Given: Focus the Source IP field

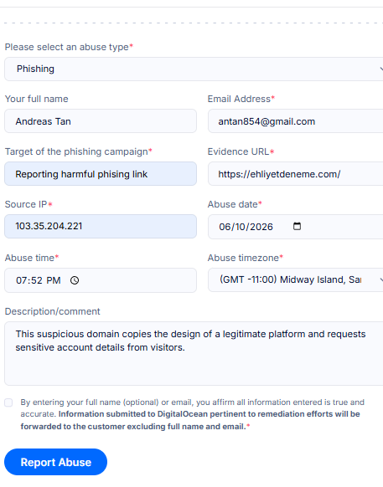Looking at the screenshot, I should click(101, 227).
